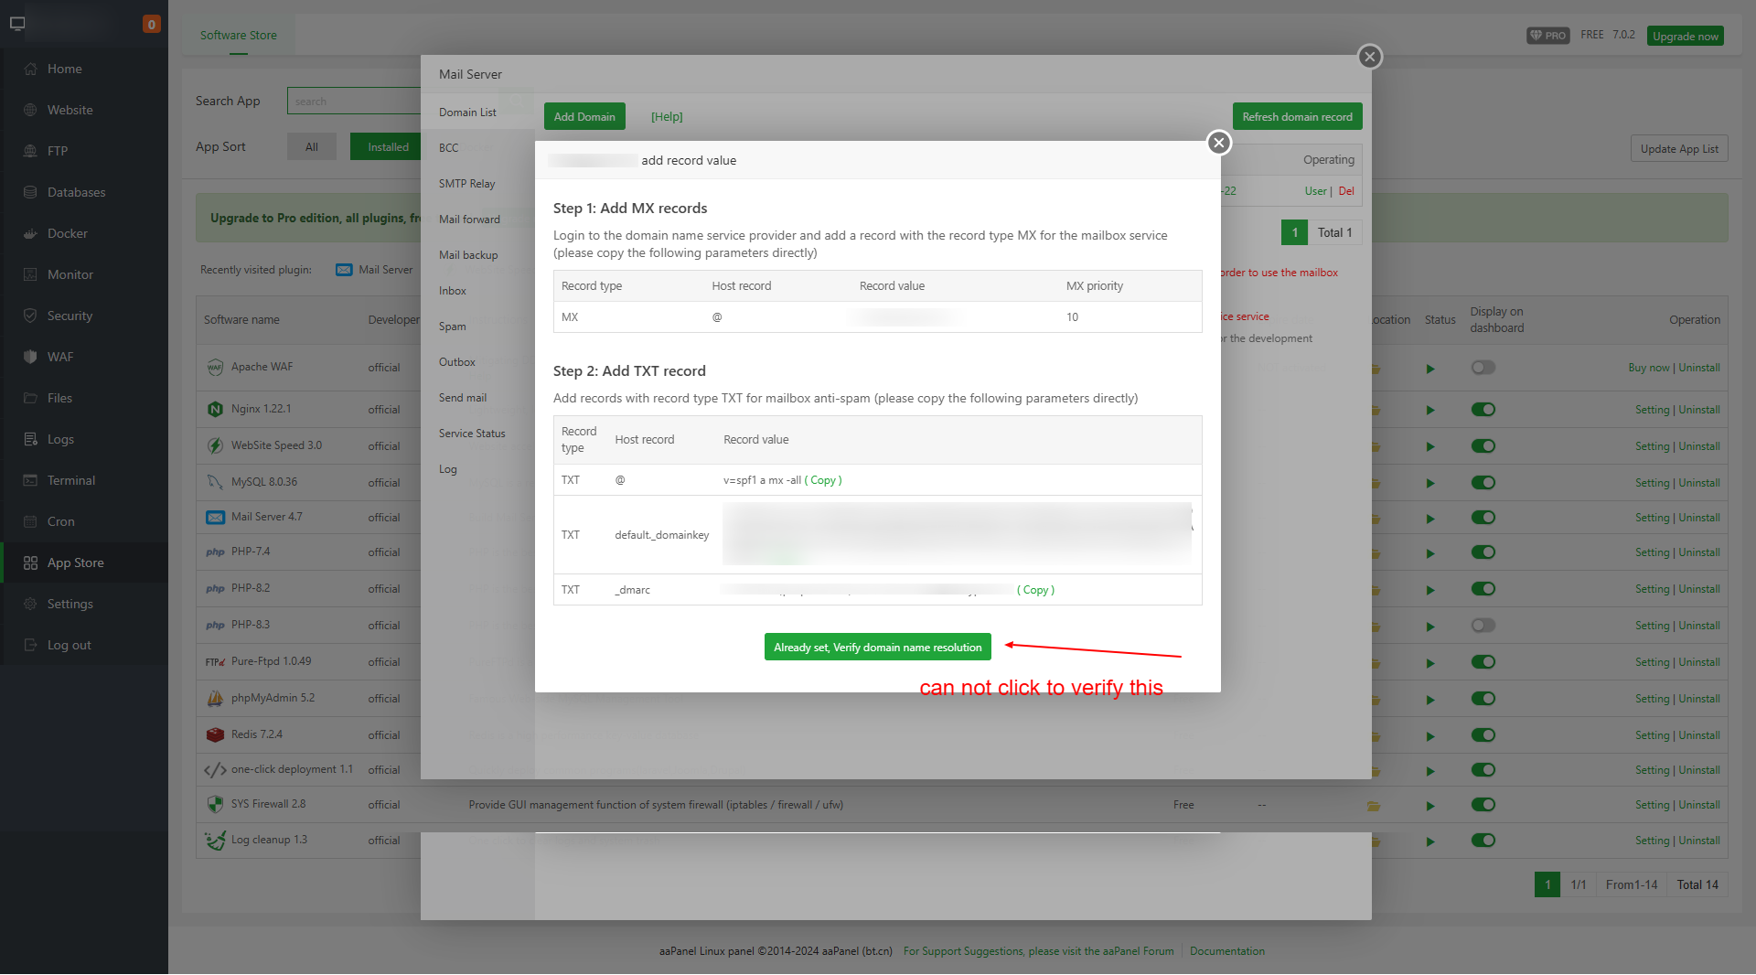Click the Log cleanup icon
The height and width of the screenshot is (975, 1756).
click(x=215, y=840)
